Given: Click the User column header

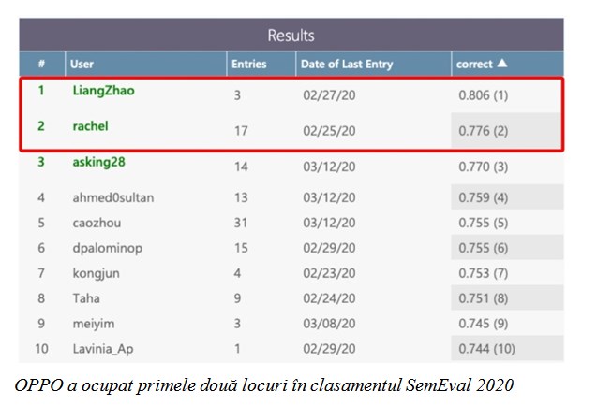Looking at the screenshot, I should [x=82, y=65].
